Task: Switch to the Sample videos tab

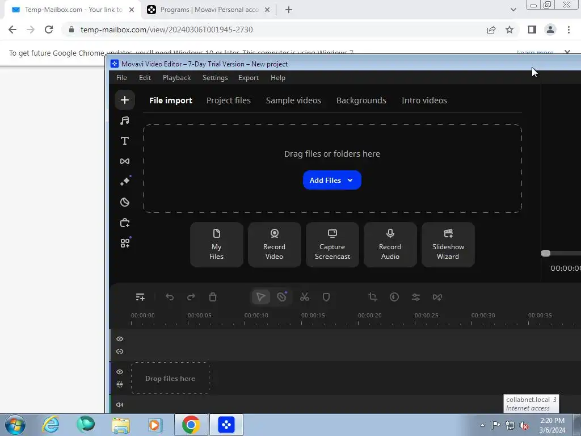Action: coord(293,100)
